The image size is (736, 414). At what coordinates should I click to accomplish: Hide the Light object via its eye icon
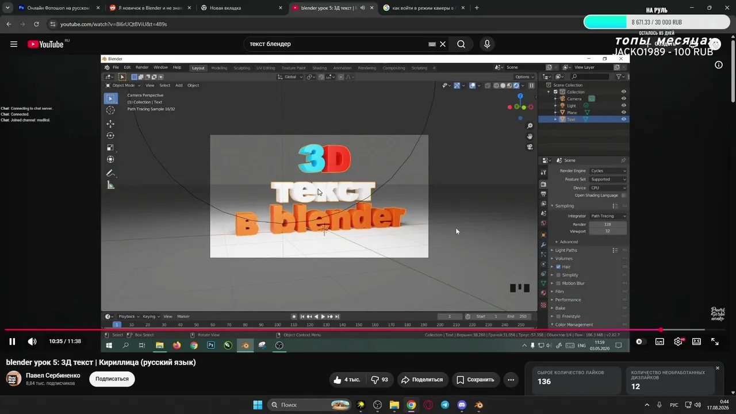[623, 106]
